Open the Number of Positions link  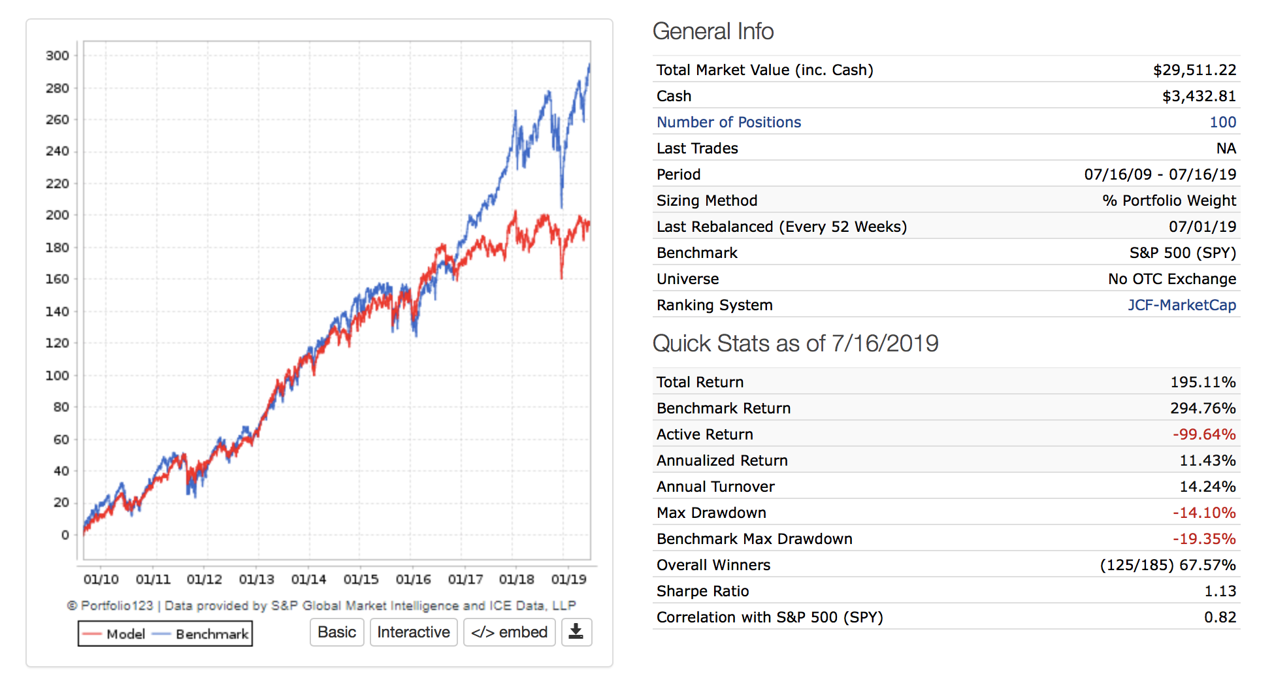click(728, 122)
